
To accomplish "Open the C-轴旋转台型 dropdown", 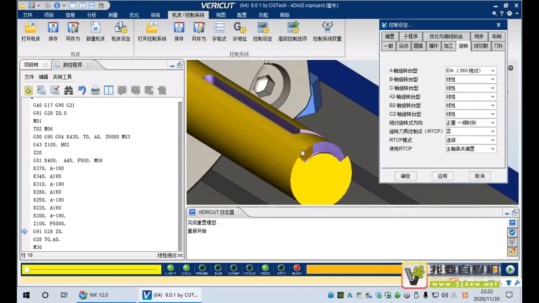I will click(x=471, y=88).
